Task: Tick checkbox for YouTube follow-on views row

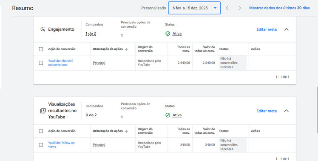Action: point(41,145)
